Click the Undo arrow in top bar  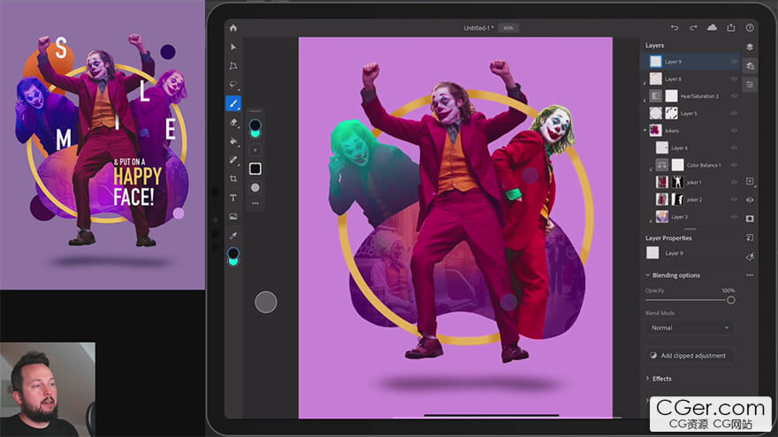click(675, 27)
